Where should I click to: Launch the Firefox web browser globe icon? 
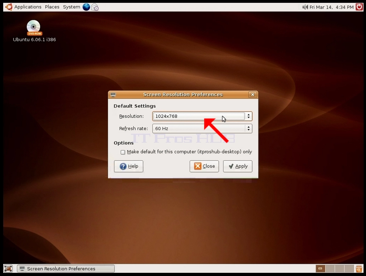tap(86, 7)
